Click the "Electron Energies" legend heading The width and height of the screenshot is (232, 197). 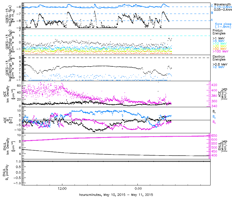pyautogui.click(x=219, y=58)
